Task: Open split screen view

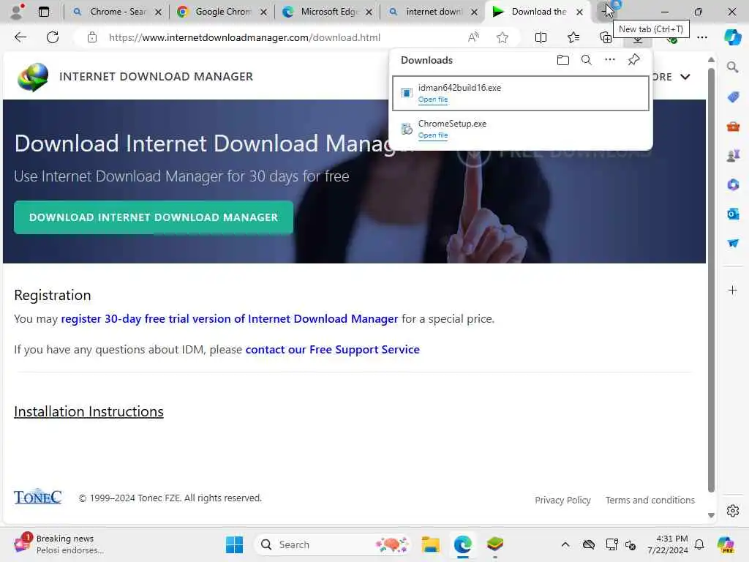Action: click(x=541, y=37)
